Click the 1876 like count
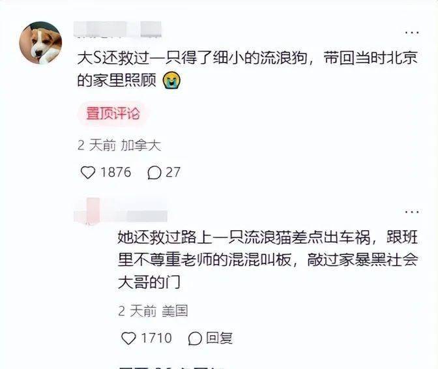Viewport: 438px width, 369px height. (x=115, y=172)
